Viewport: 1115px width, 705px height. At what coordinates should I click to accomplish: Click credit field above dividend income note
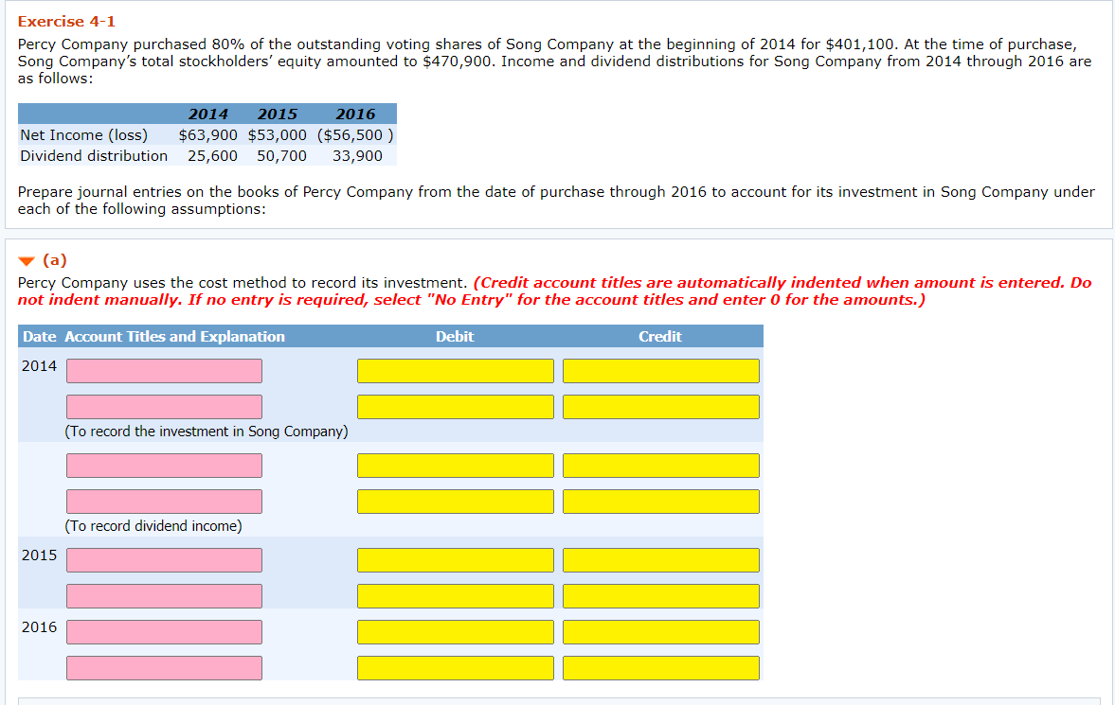coord(660,502)
